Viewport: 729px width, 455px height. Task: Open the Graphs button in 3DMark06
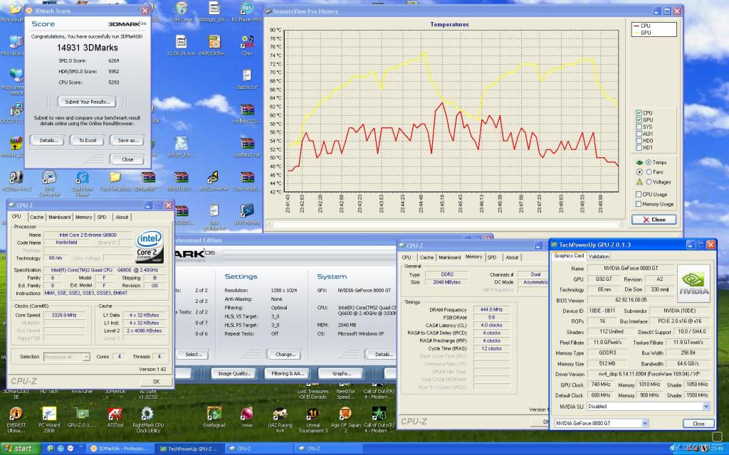pos(341,373)
